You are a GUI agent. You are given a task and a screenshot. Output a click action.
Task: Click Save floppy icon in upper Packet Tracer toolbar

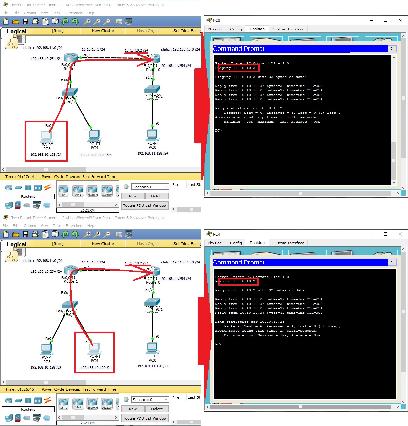[26, 21]
